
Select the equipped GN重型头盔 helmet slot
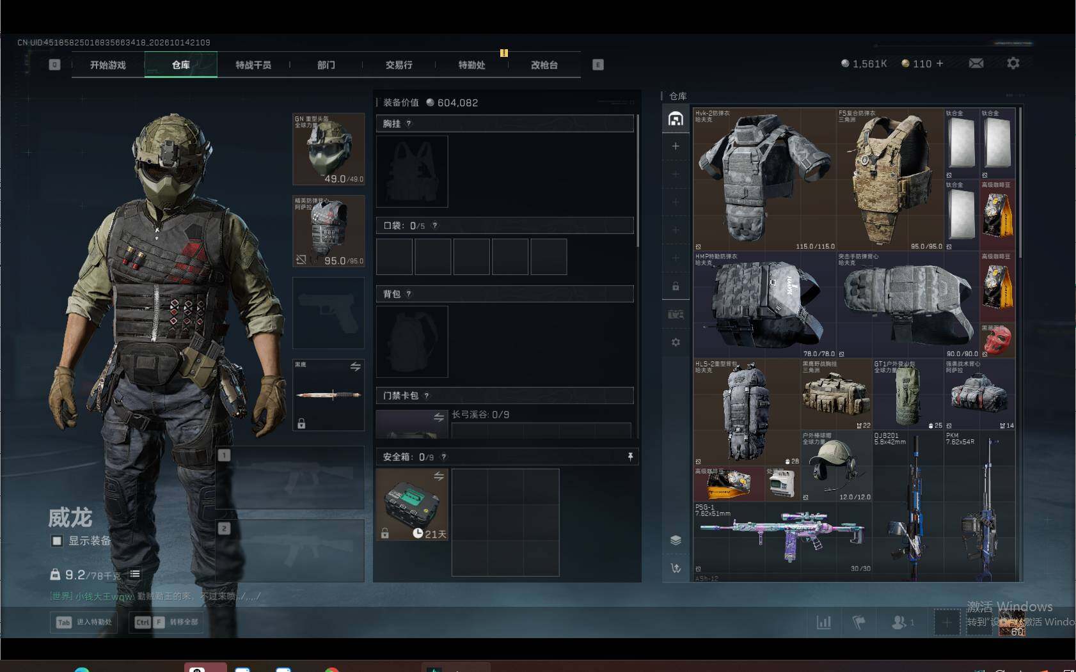328,150
